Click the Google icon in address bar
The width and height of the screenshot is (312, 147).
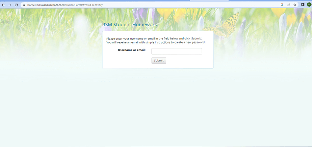pyautogui.click(x=282, y=5)
